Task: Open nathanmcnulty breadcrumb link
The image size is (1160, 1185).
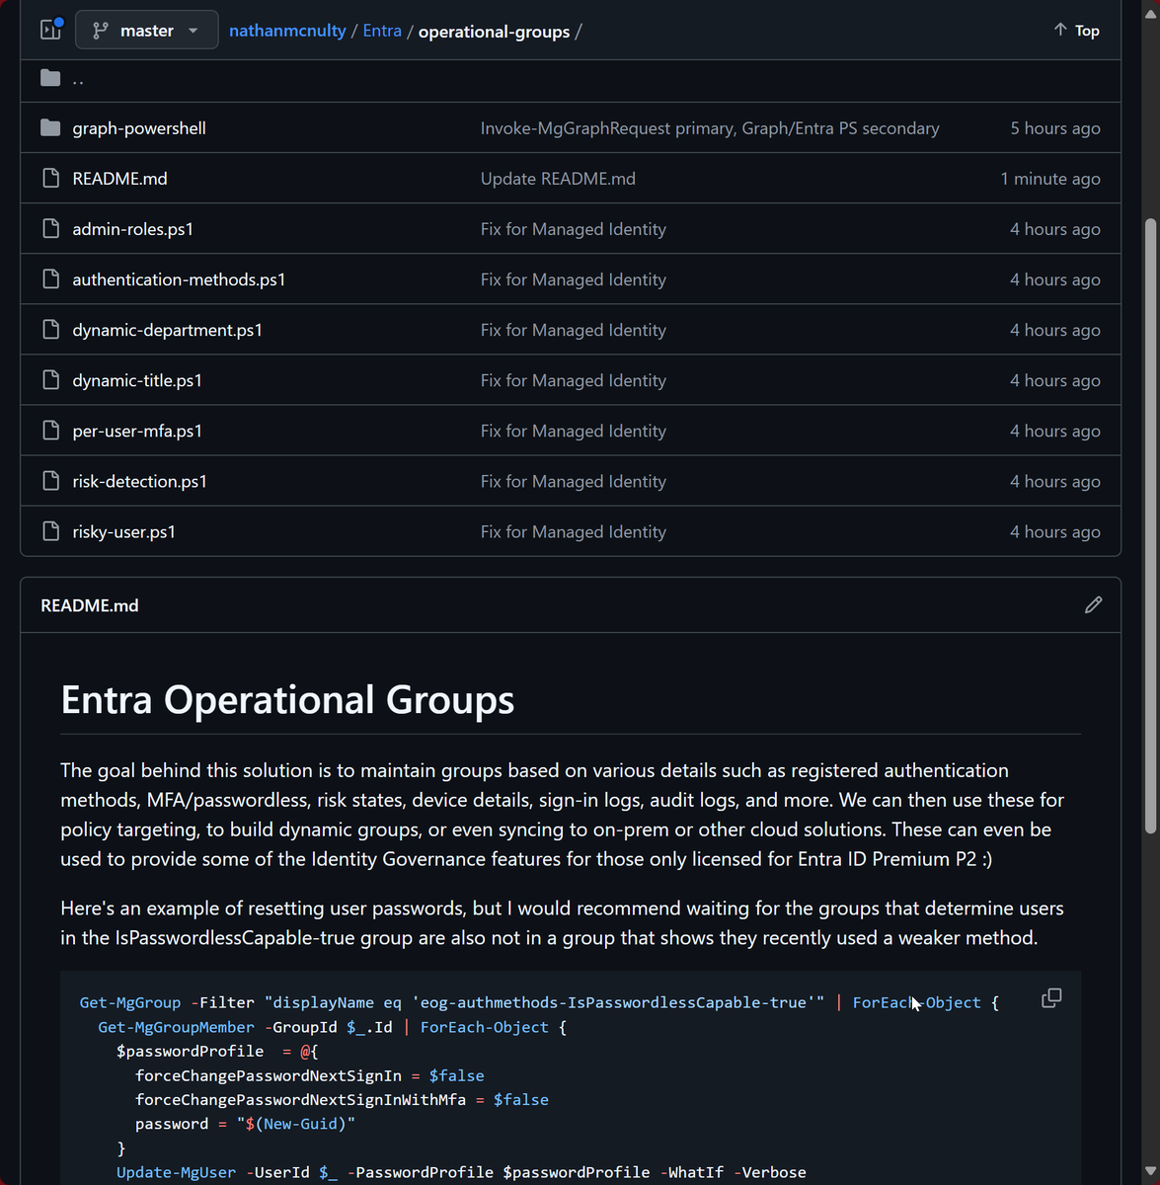Action: [x=287, y=31]
